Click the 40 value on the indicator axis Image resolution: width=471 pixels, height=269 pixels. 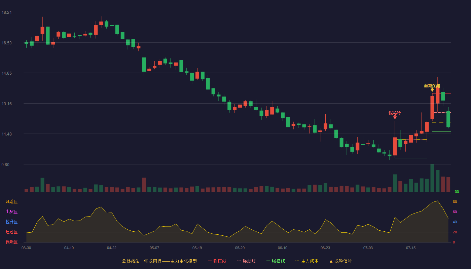[x=455, y=222]
